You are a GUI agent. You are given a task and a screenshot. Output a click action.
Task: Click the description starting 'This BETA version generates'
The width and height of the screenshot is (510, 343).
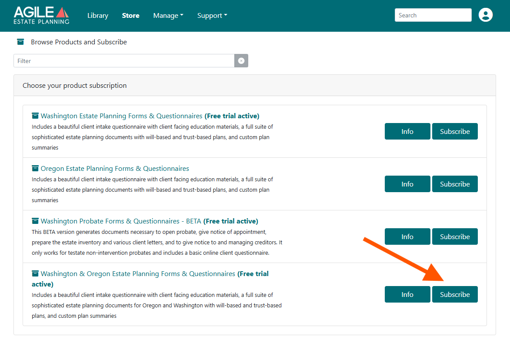157,242
